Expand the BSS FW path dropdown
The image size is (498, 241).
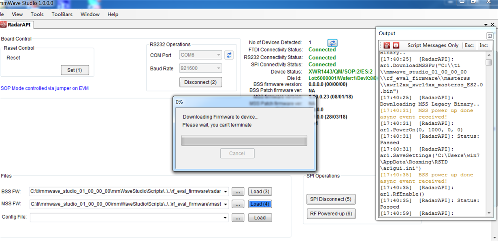coord(226,192)
